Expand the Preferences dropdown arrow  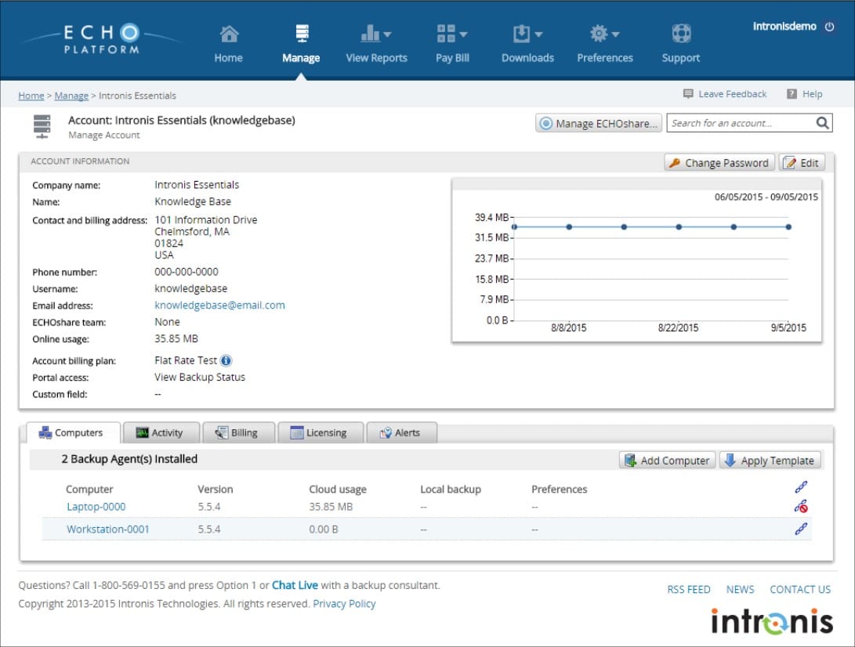point(616,34)
